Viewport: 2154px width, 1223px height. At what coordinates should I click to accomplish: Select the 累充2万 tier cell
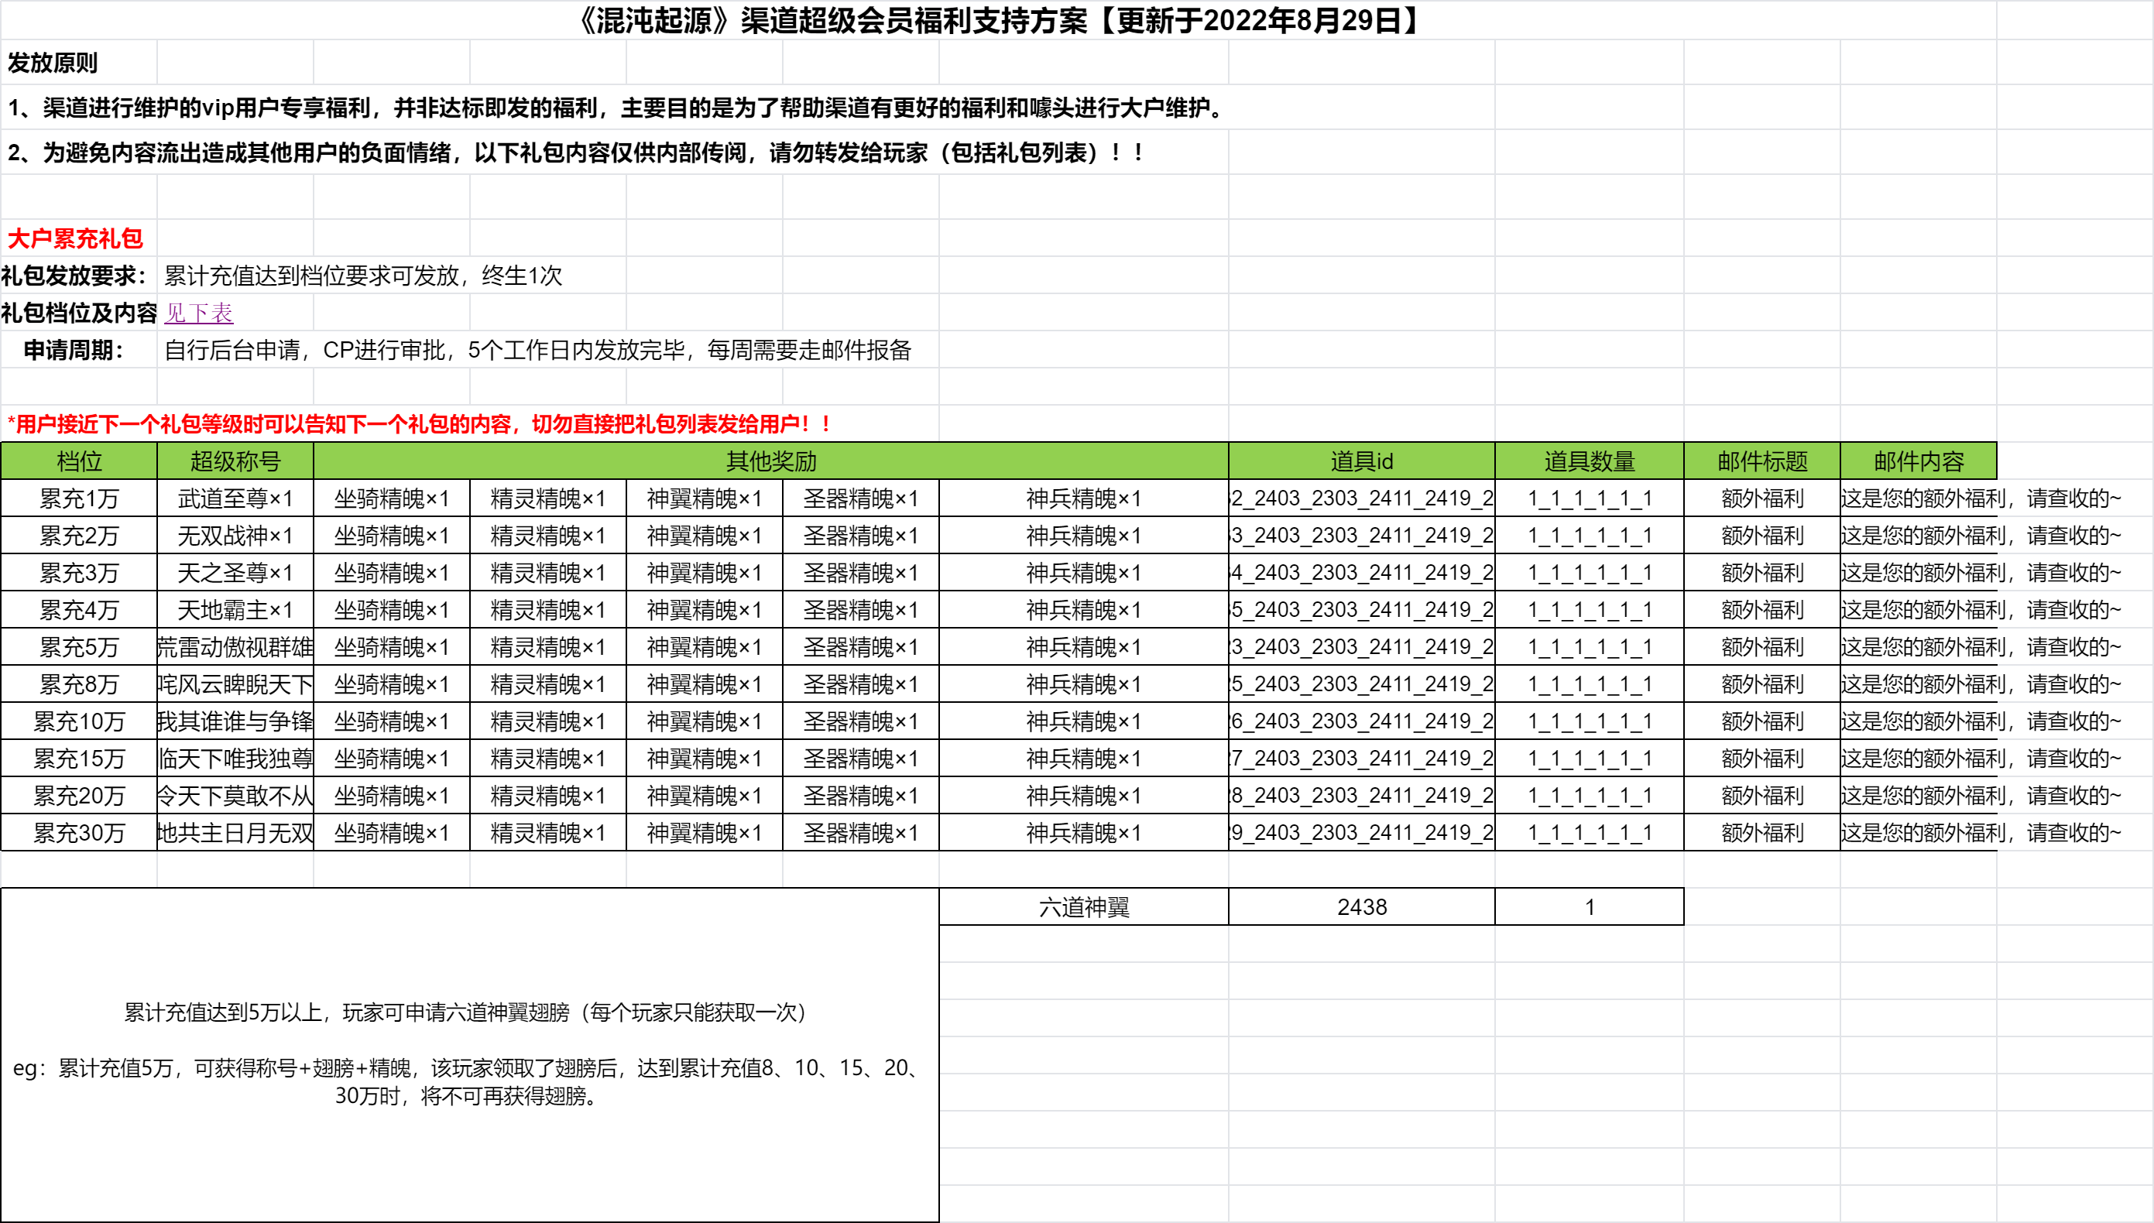point(79,535)
